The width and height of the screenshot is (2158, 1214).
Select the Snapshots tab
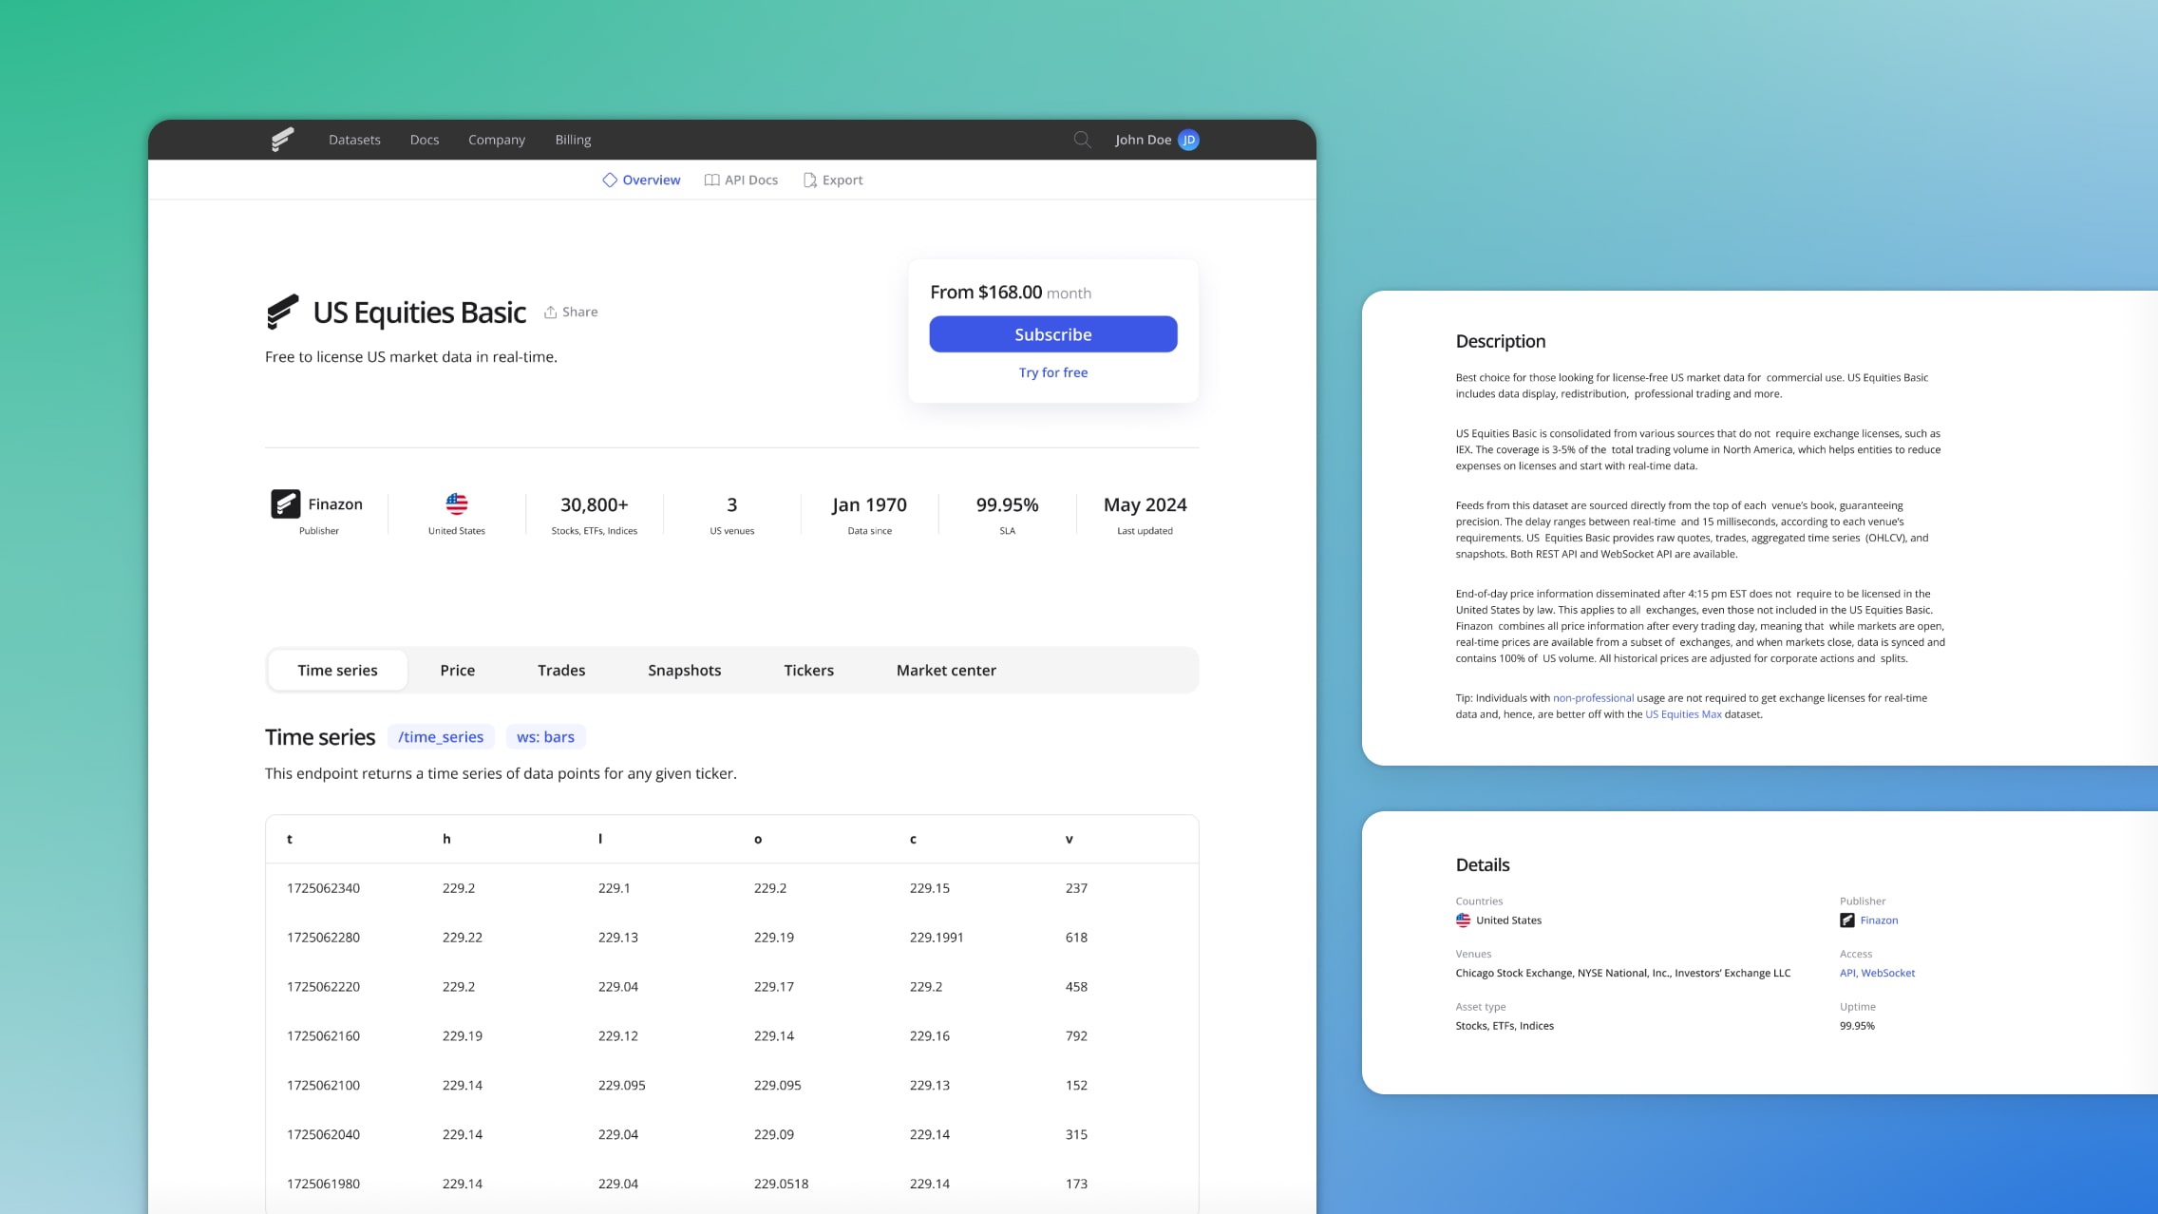[684, 670]
